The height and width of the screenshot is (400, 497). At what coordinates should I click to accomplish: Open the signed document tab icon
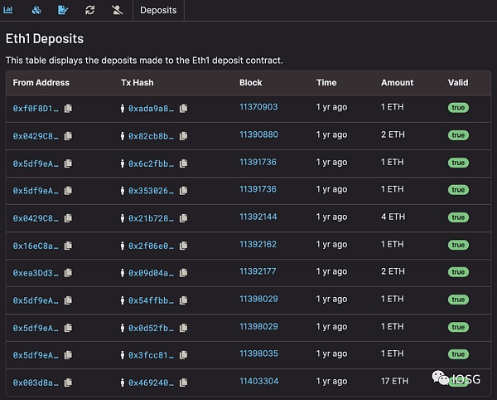click(x=63, y=10)
